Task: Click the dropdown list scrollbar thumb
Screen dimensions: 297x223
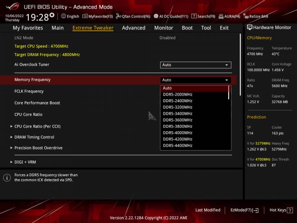Action: (229, 92)
